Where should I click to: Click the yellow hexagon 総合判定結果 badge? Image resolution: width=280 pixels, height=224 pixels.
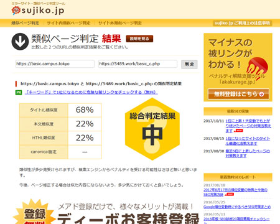click(152, 129)
